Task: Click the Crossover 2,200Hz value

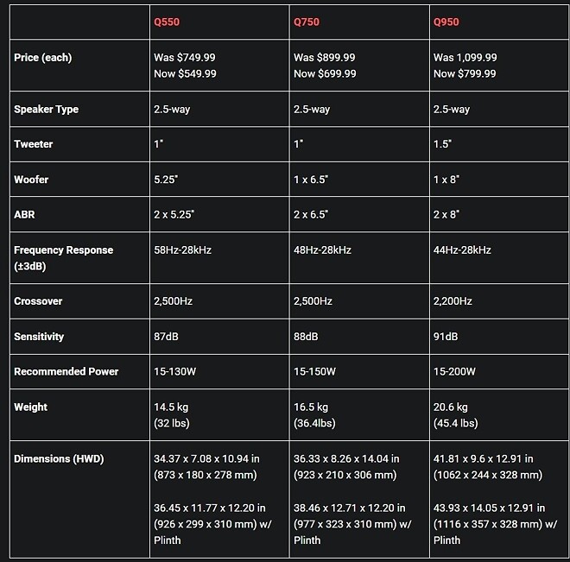Action: pos(453,301)
